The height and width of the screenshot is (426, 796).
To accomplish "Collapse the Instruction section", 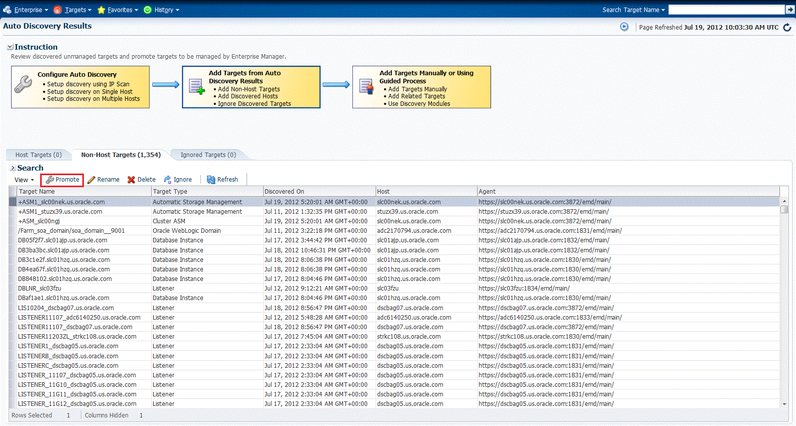I will tap(10, 47).
